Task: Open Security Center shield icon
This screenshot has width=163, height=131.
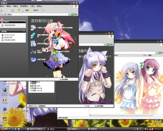Action: pyautogui.click(x=55, y=59)
